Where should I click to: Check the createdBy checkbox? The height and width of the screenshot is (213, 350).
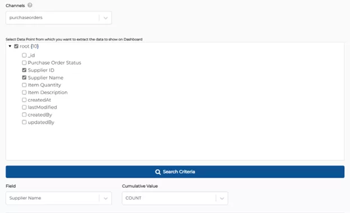(x=24, y=115)
